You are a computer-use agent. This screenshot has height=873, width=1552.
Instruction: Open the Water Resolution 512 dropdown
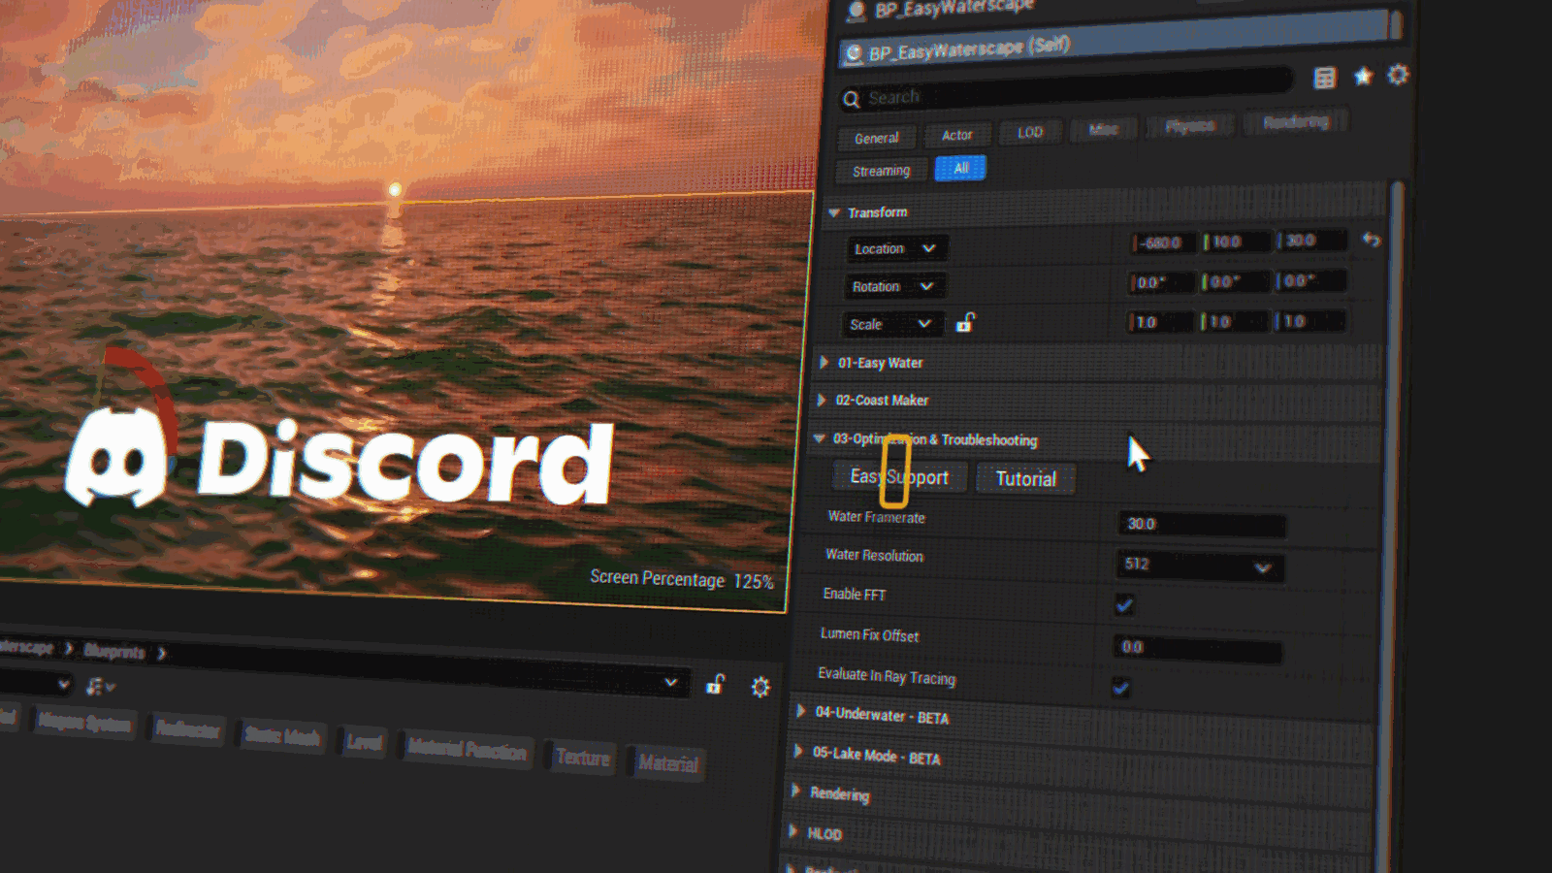pos(1201,566)
